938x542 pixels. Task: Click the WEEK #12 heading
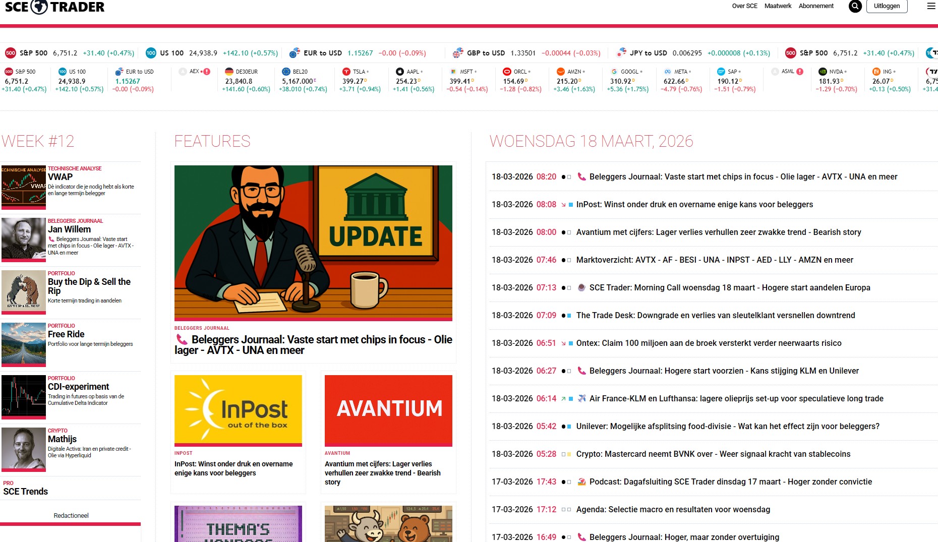(38, 141)
